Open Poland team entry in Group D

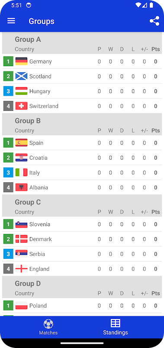point(82,306)
